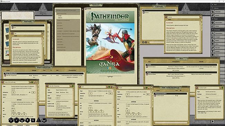Toggle lock on Suli NPC sheet
The height and width of the screenshot is (126, 225).
[107, 87]
